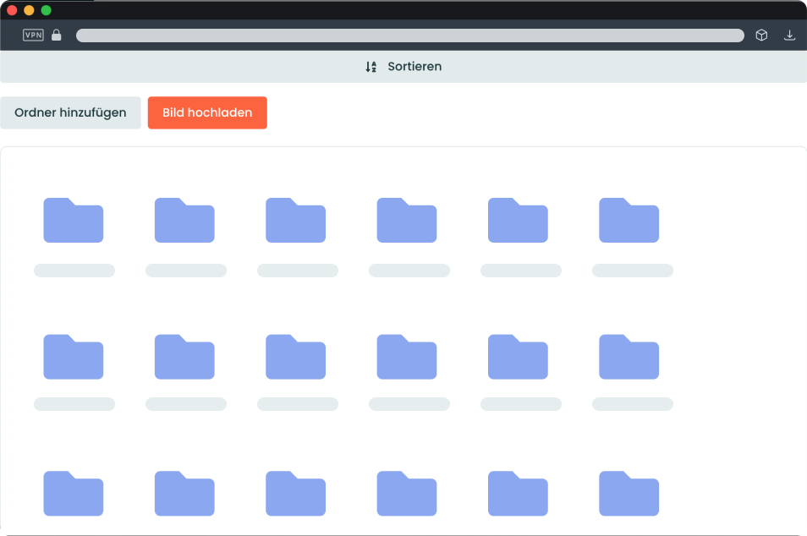Click the Sortieren sort bar
The height and width of the screenshot is (536, 807).
click(403, 66)
